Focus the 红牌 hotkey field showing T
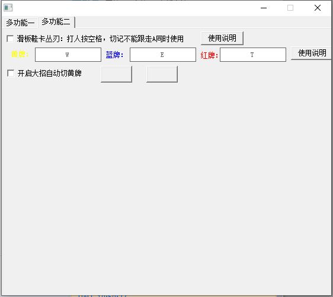Image resolution: width=333 pixels, height=297 pixels. click(253, 55)
